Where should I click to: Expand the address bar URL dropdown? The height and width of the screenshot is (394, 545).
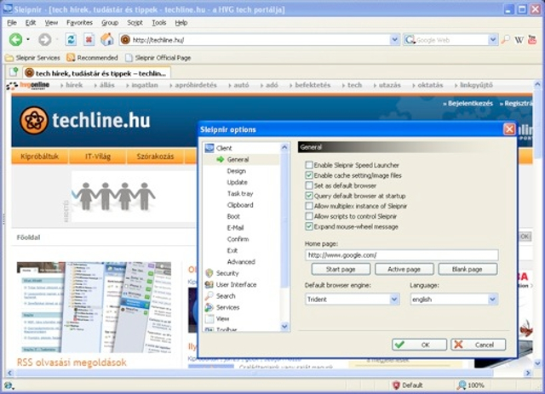point(394,40)
